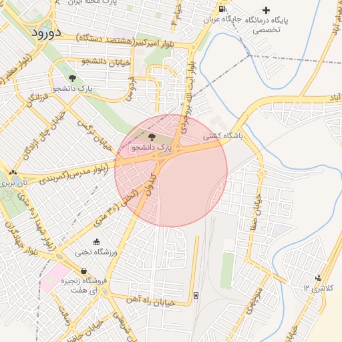
Task: Click the خیابان راه آهن street label
Action: pos(151,301)
